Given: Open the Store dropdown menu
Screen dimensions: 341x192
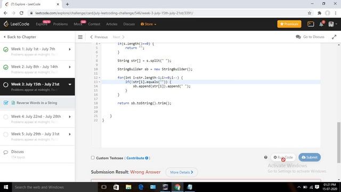Looking at the screenshot, I should coord(149,24).
